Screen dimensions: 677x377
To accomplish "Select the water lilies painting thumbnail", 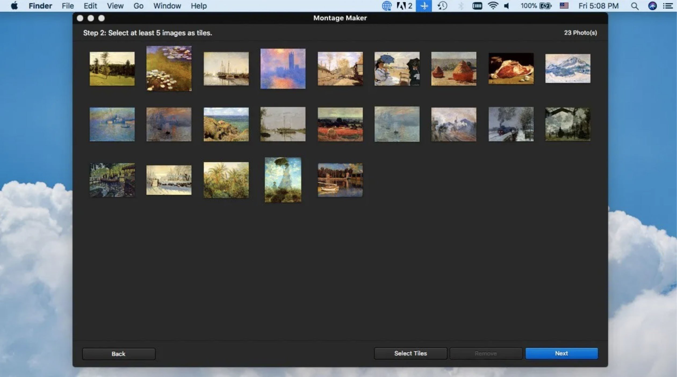I will (x=169, y=68).
